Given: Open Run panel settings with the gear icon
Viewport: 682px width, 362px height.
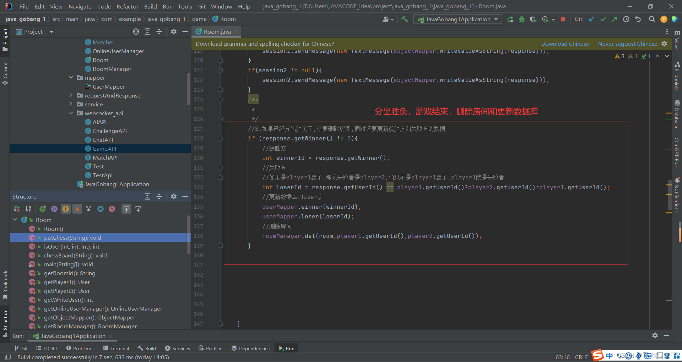Looking at the screenshot, I should point(655,335).
